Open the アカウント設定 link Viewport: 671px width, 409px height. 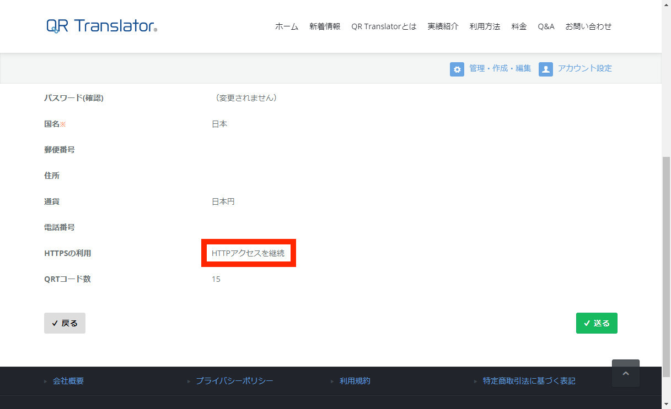(584, 68)
